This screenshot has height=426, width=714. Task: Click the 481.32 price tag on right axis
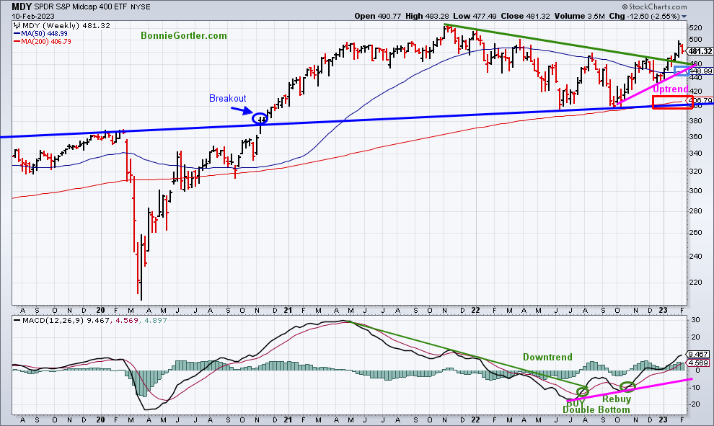coord(700,51)
